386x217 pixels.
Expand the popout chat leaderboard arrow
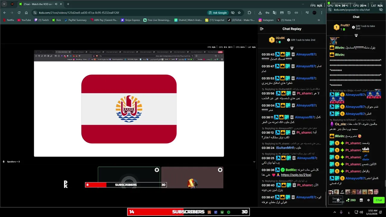click(x=356, y=36)
